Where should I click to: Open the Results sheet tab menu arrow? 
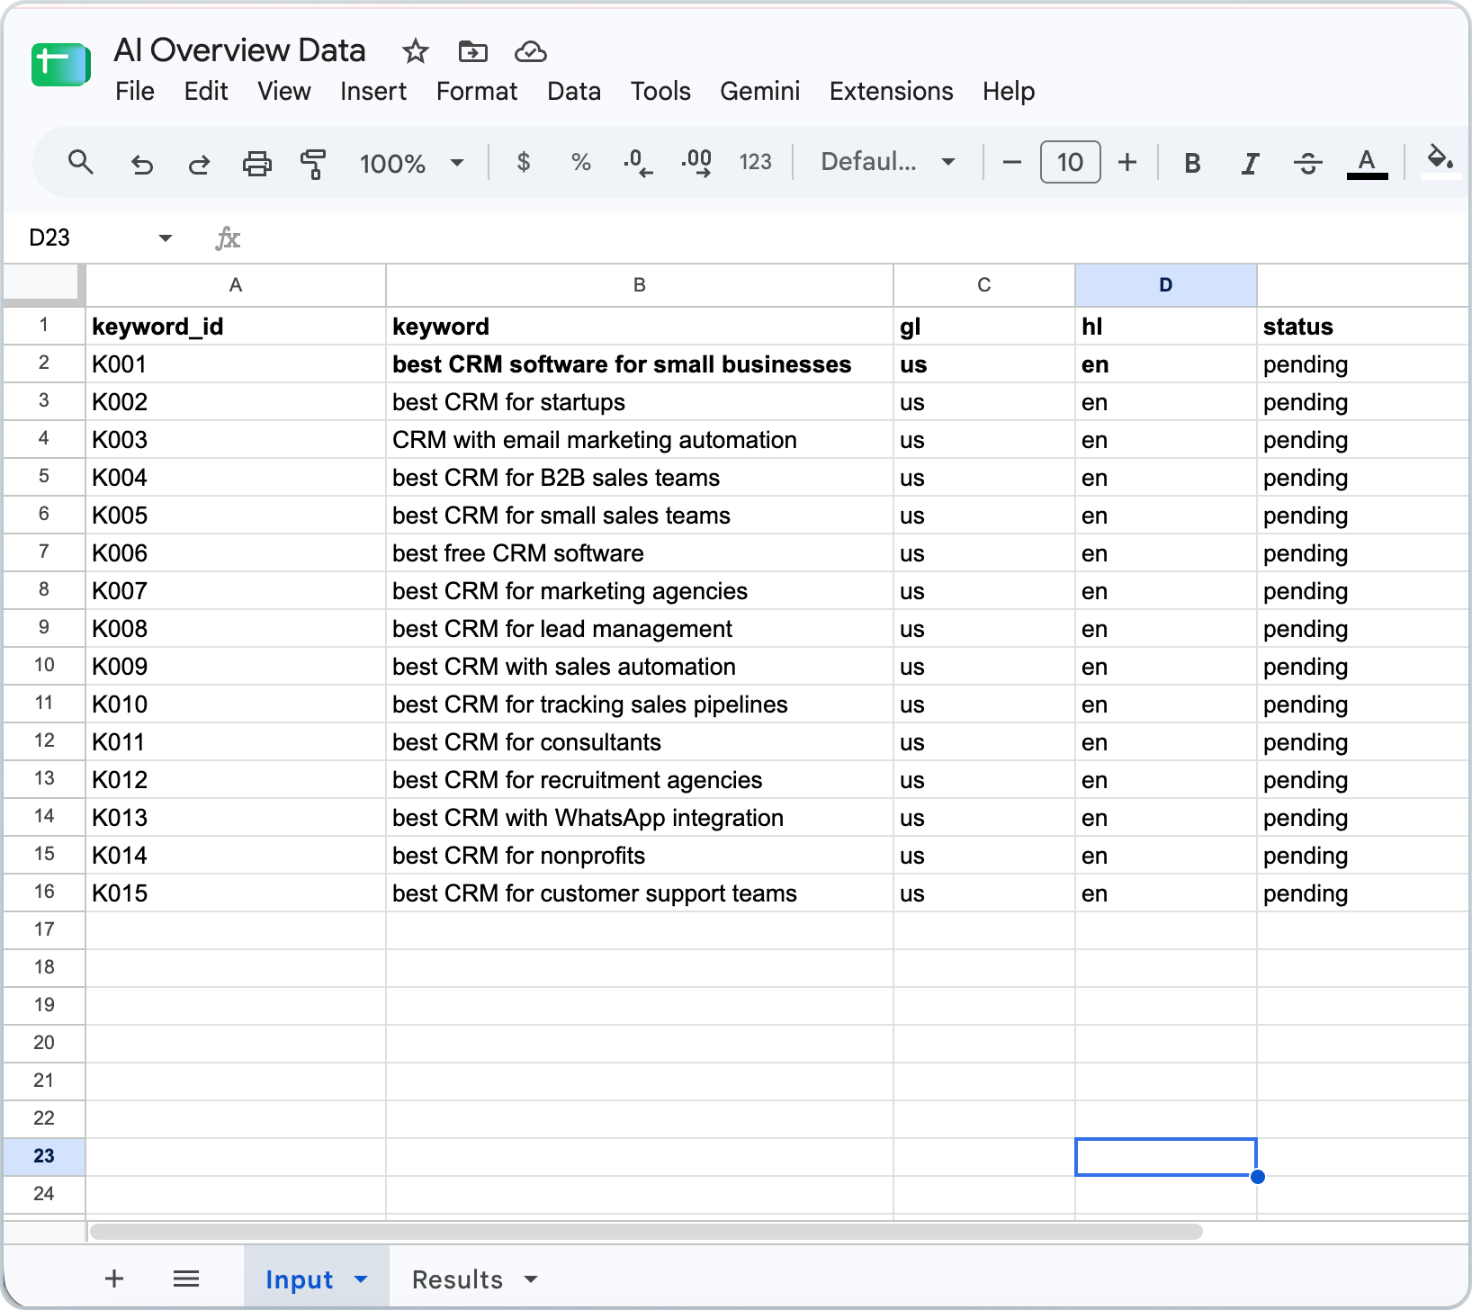click(531, 1279)
